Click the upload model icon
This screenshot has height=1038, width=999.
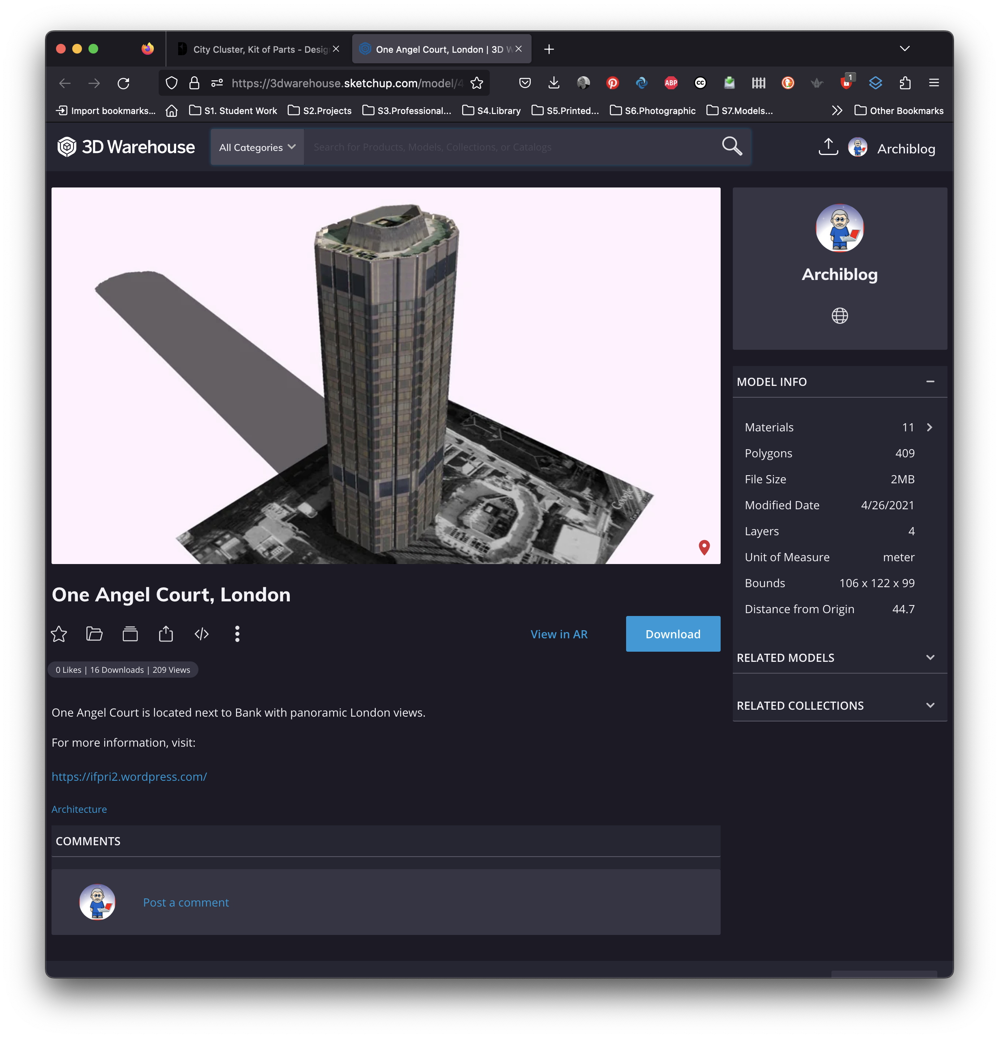pyautogui.click(x=828, y=147)
